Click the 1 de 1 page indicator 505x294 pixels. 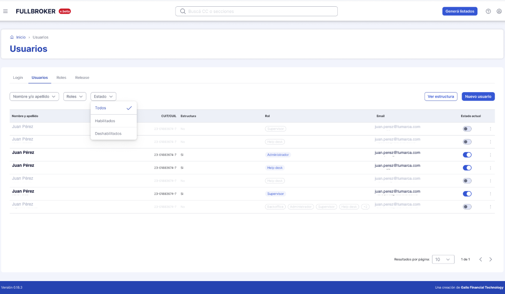pos(465,259)
